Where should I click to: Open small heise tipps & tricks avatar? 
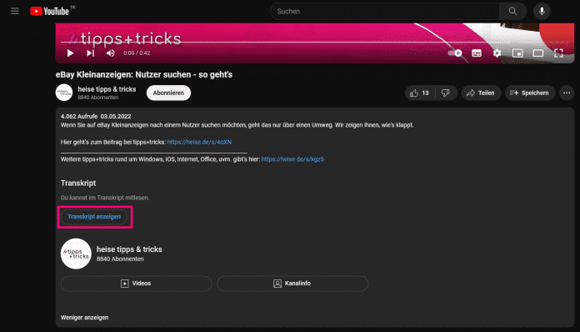64,93
